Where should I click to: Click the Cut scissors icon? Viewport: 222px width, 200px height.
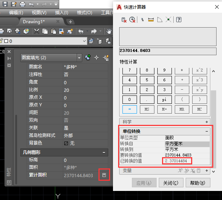[37, 31]
